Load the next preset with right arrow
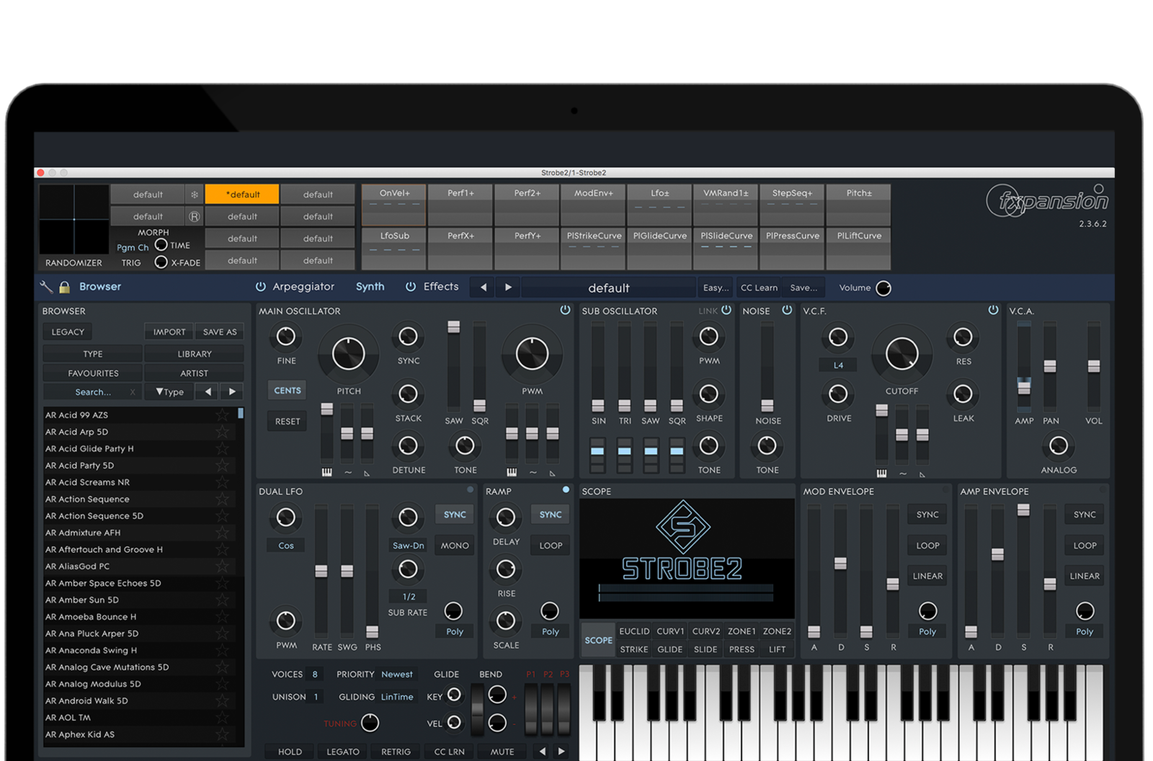Viewport: 1153px width, 761px height. click(x=508, y=287)
